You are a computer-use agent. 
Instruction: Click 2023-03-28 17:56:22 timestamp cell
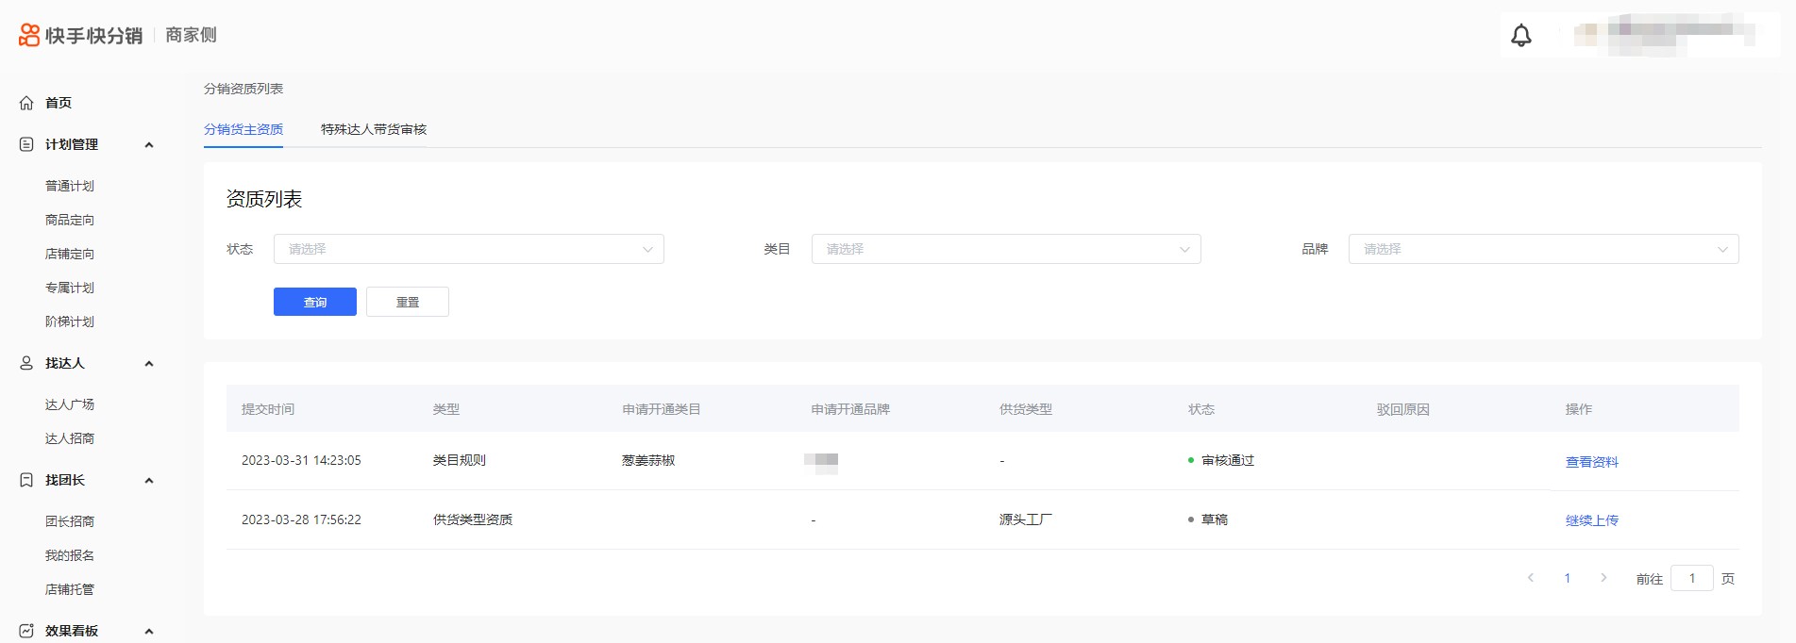click(x=301, y=519)
